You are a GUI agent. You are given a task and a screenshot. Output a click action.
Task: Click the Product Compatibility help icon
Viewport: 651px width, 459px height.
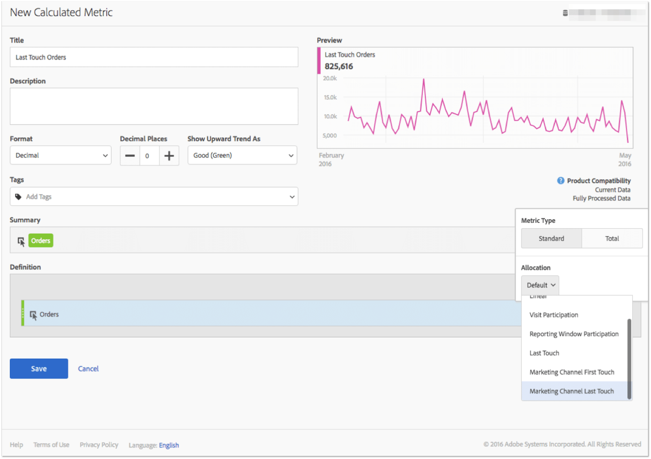[x=560, y=181]
